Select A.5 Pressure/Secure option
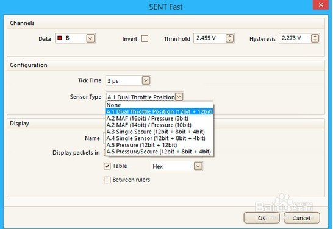The image size is (333, 229). pyautogui.click(x=159, y=152)
